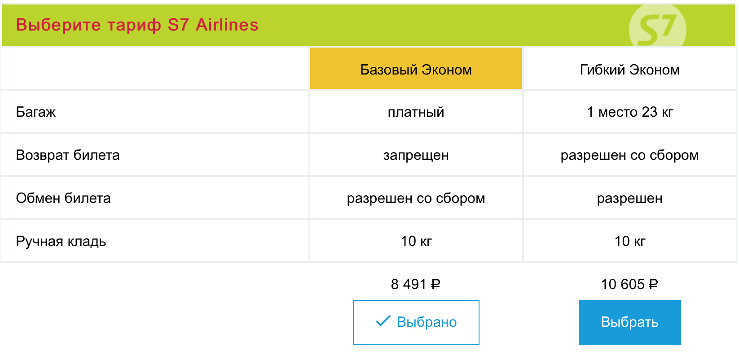Screen dimensions: 739x360
Task: Click the 1 место 23 кг cell
Action: [x=629, y=112]
